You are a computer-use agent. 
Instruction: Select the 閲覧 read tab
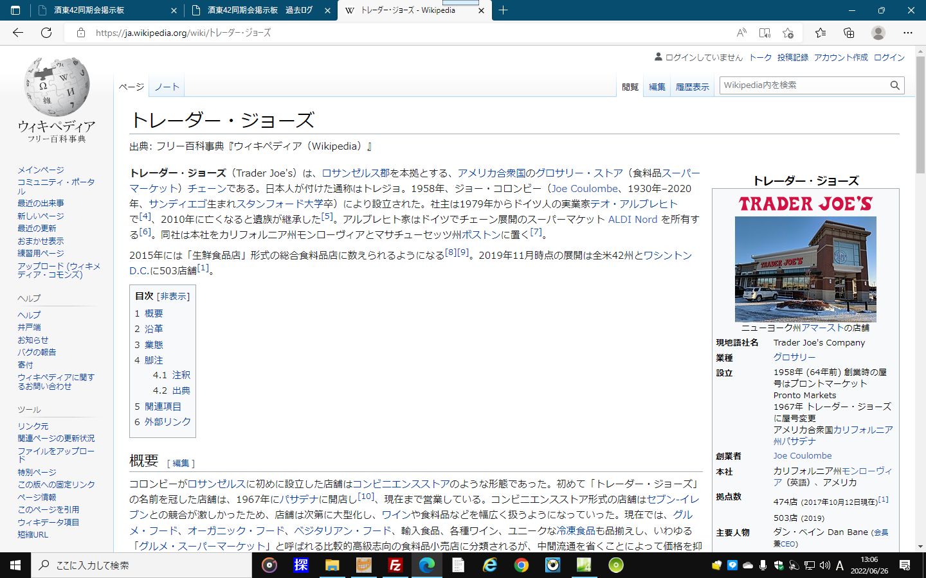(x=630, y=87)
